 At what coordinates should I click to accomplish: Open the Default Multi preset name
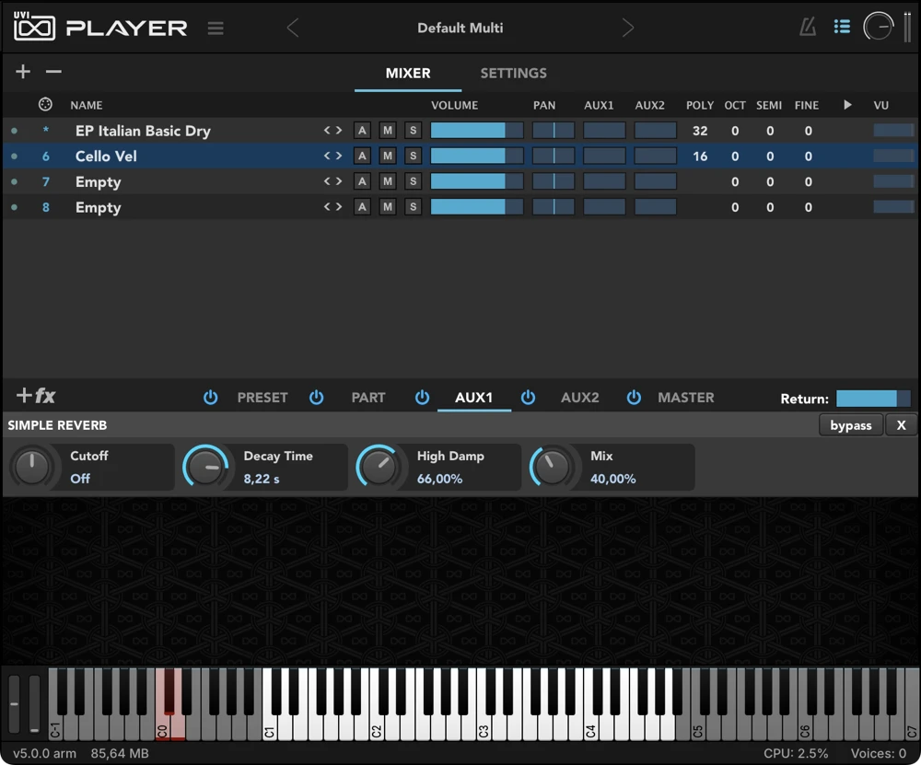[460, 28]
